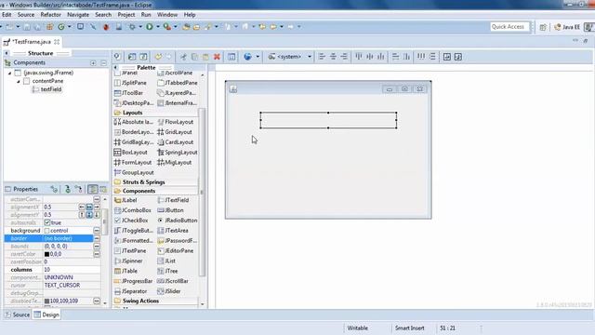The image size is (595, 335).
Task: Select the JComboBox palette item
Action: pyautogui.click(x=132, y=210)
